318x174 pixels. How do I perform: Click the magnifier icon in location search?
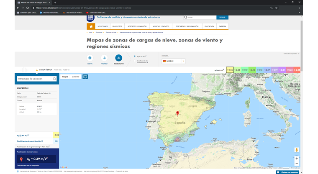click(54, 79)
